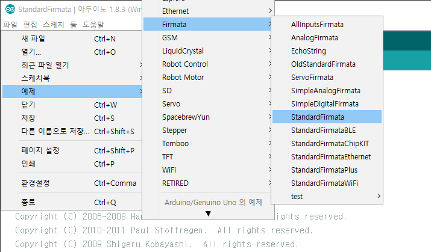Expand the Servo examples submenu
Screen dimensions: 431x252
click(209, 104)
